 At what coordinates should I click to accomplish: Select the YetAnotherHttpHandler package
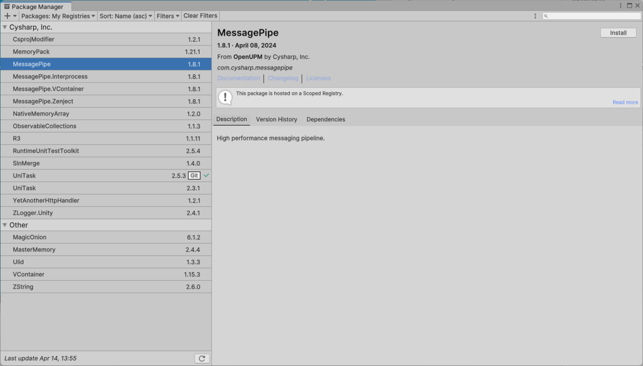[x=106, y=200]
